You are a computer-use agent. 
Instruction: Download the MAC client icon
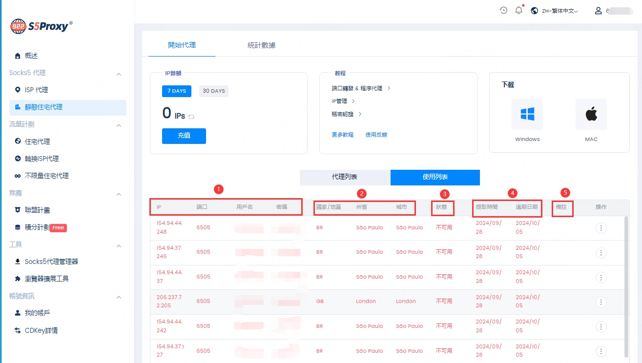591,114
